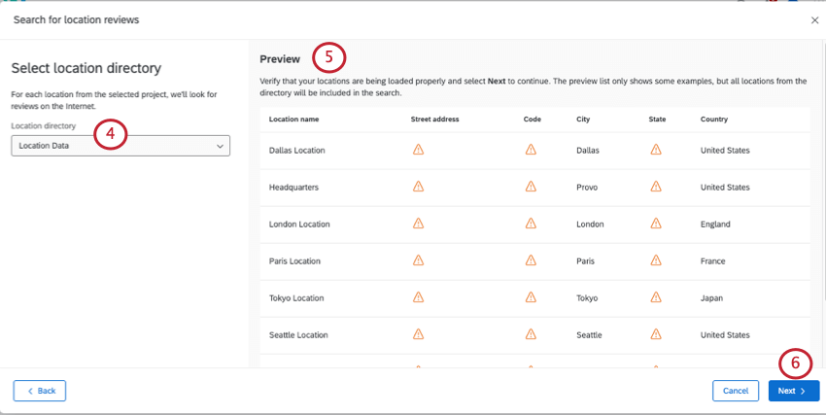Click the Country column header

(x=713, y=120)
